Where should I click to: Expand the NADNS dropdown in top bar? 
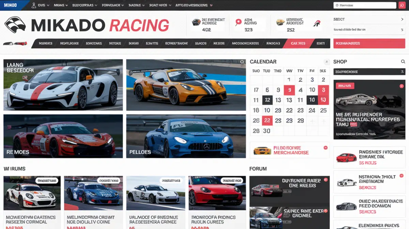point(137,5)
